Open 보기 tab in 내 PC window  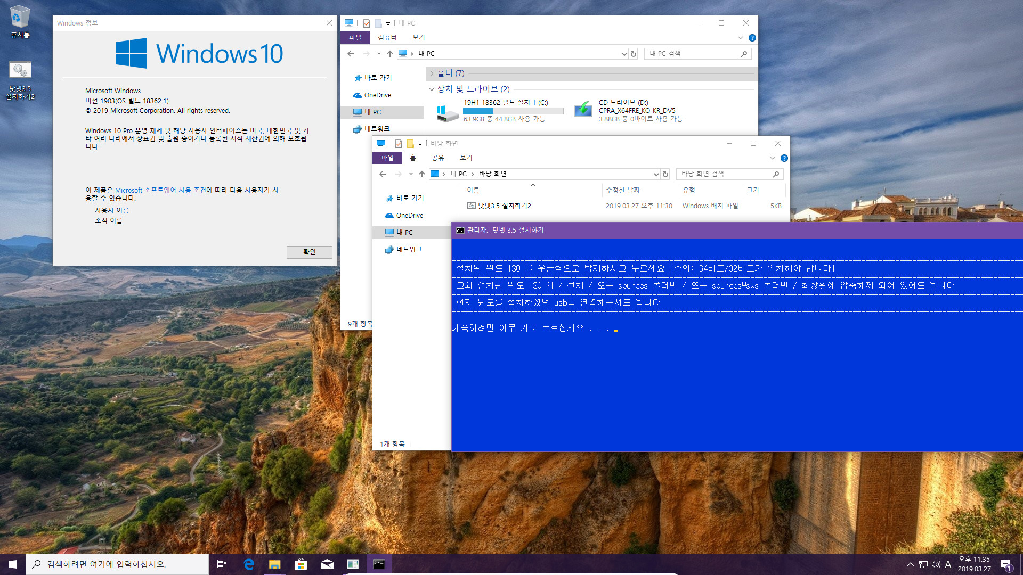[x=418, y=37]
